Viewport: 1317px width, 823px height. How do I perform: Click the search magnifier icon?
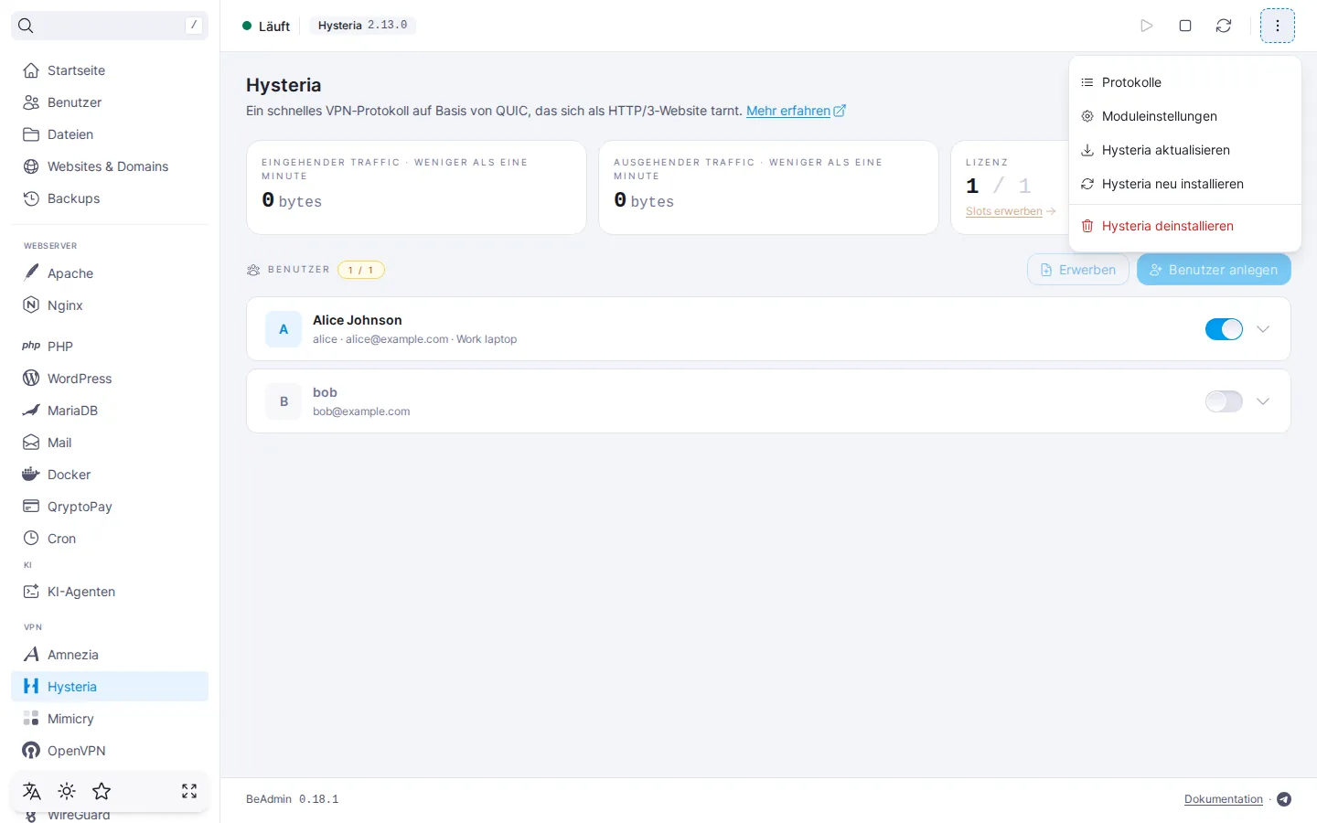(26, 26)
